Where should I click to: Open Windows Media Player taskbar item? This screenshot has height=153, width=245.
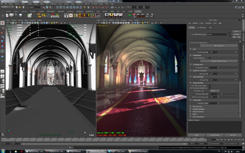click(138, 152)
